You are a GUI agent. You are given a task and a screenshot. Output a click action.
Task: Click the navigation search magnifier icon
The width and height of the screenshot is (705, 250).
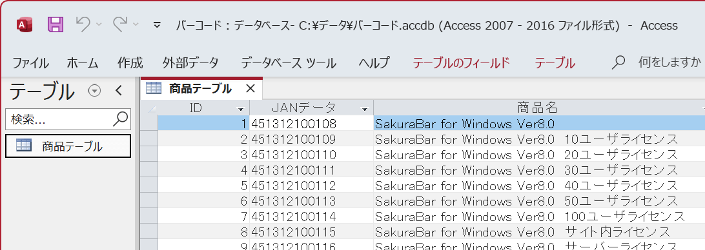[120, 119]
